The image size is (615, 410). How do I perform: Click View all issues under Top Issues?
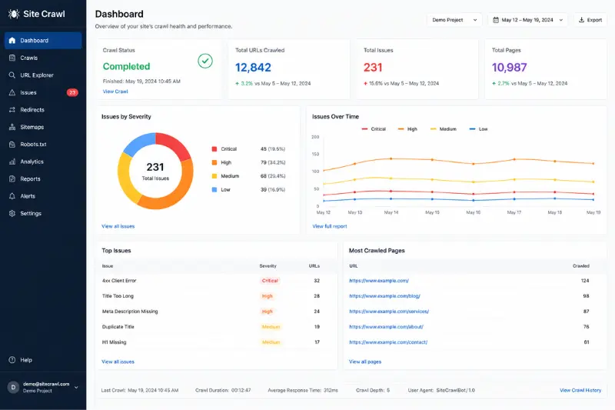118,362
